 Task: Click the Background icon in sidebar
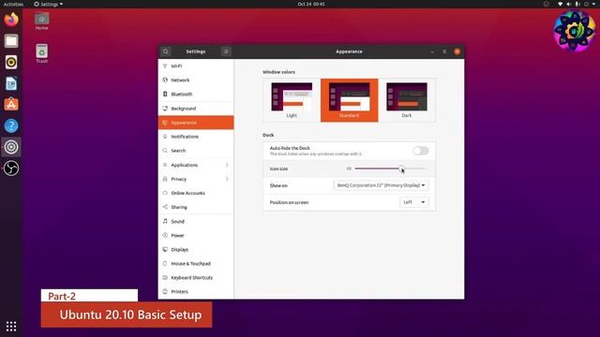point(165,109)
